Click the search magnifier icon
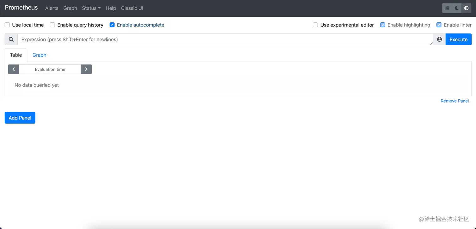 11,39
